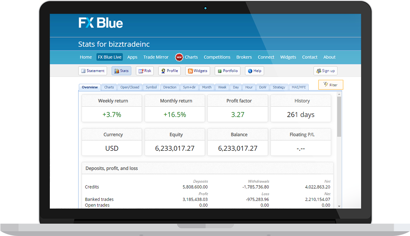The image size is (410, 236).
Task: Open the About page
Action: 329,57
